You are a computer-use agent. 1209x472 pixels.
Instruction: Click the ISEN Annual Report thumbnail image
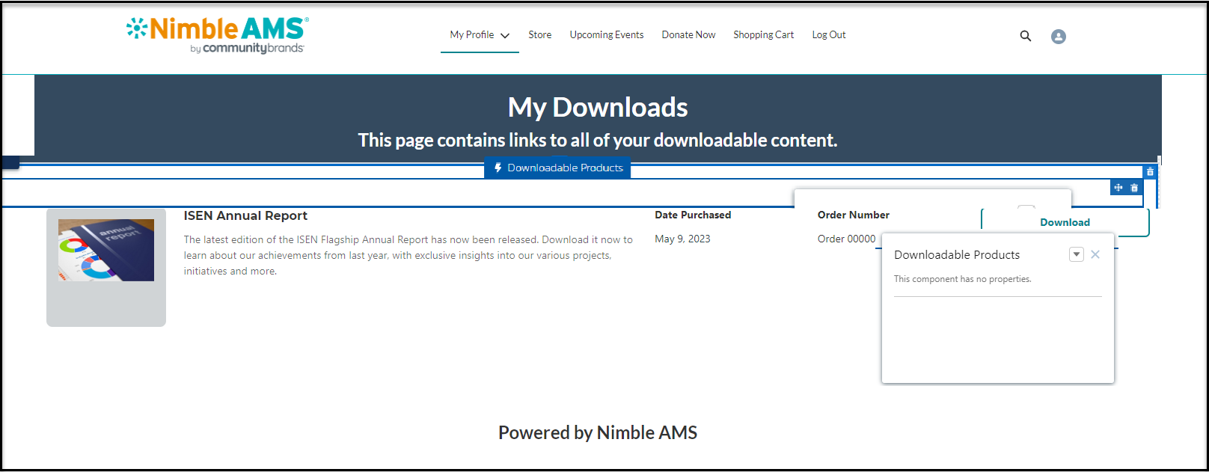click(106, 250)
